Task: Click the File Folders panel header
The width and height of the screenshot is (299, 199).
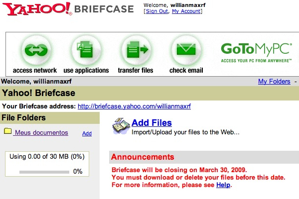Action: (x=49, y=118)
